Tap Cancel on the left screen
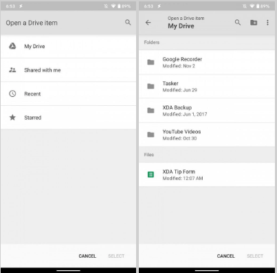Image resolution: width=277 pixels, height=273 pixels. 87,256
